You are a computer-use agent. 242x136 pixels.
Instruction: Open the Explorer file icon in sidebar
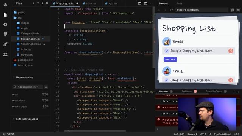[5, 15]
